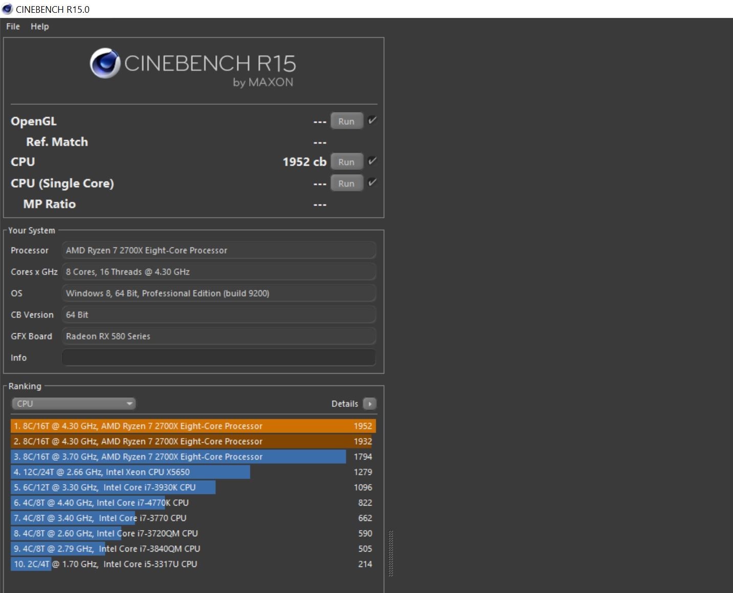This screenshot has width=733, height=593.
Task: Select the Intel Core i7-3770 row
Action: (x=193, y=518)
